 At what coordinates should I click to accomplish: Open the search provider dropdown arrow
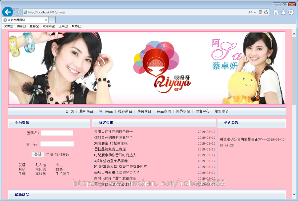pos(255,12)
